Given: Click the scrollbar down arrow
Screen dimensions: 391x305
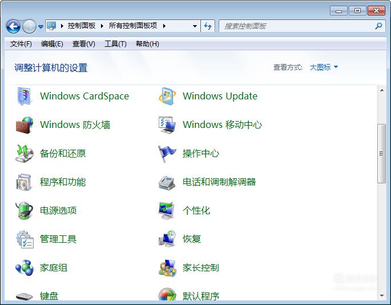Looking at the screenshot, I should pos(381,296).
